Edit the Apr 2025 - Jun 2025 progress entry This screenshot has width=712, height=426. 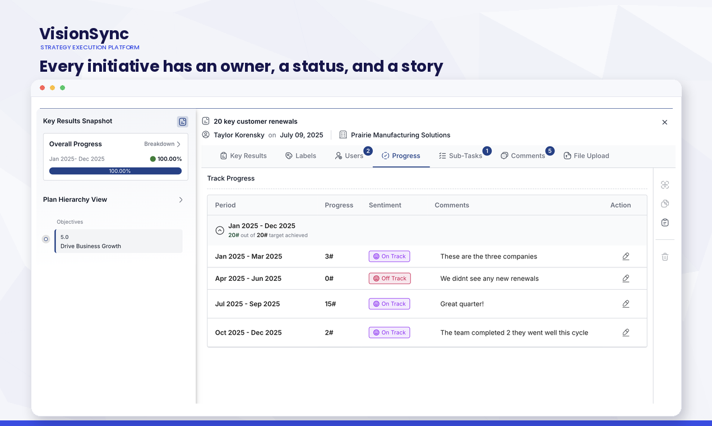pos(626,279)
